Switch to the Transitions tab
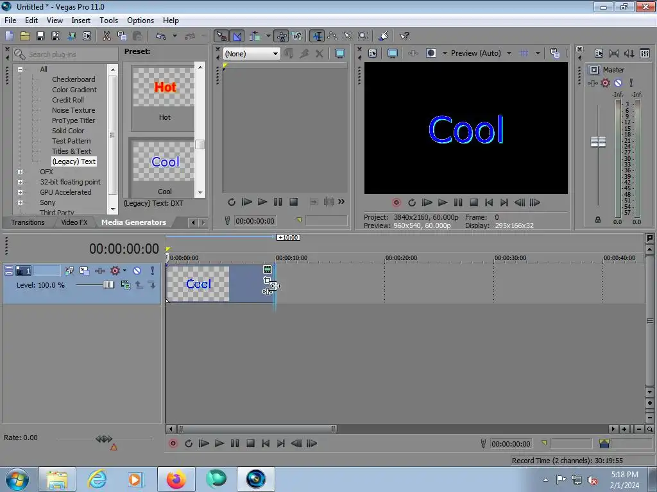 pyautogui.click(x=28, y=222)
